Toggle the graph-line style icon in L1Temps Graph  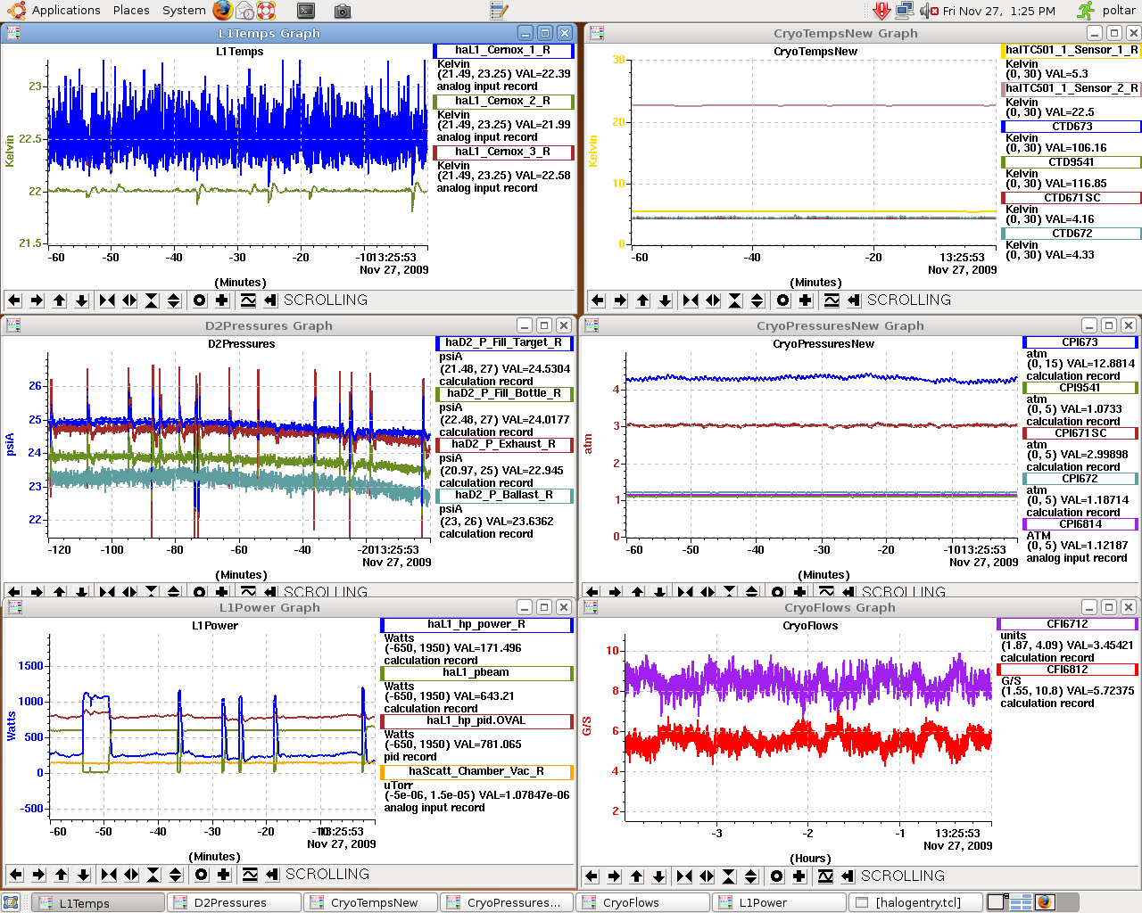tap(248, 300)
